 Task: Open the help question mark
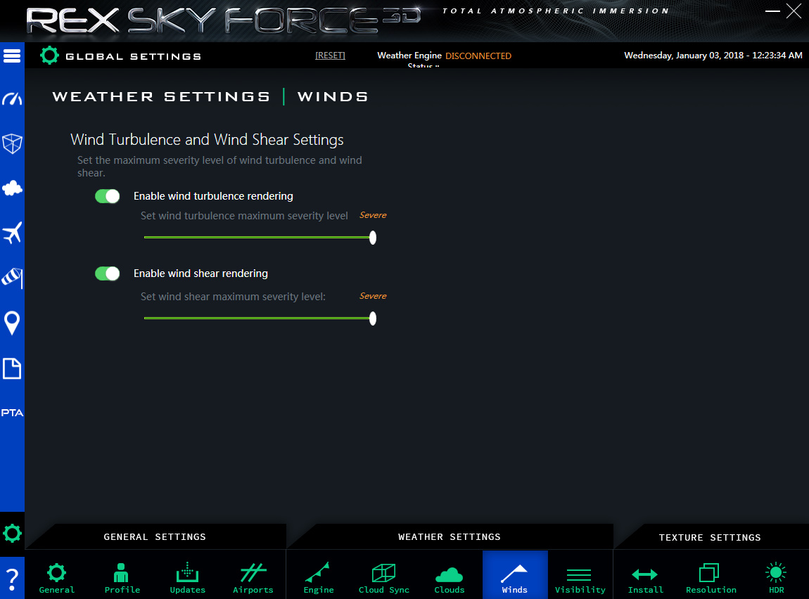pos(12,579)
